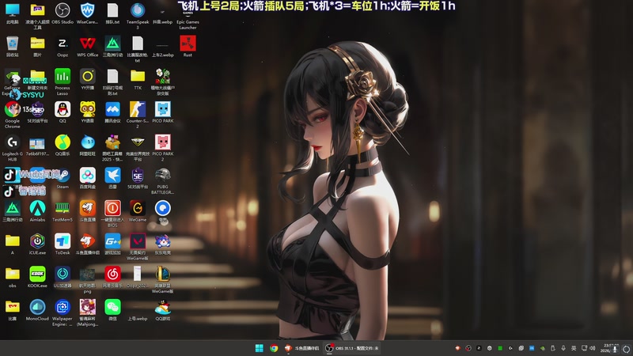Launch WPS Office from desktop

pyautogui.click(x=87, y=44)
